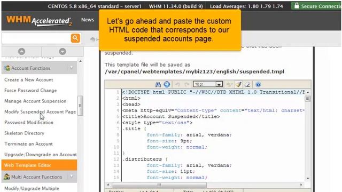Click the change smooth selection icon

click(229, 84)
